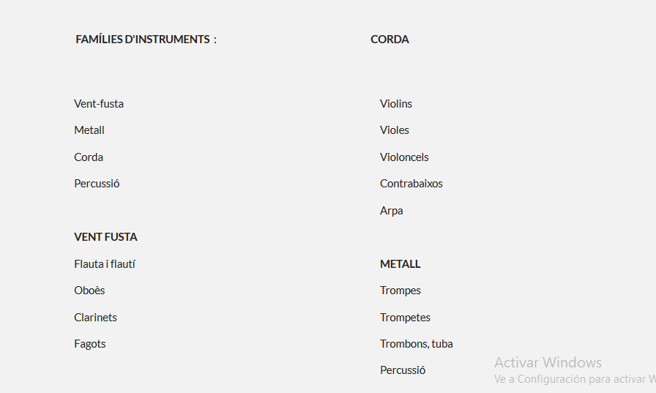Select Contrabaixos in the string list
Screen dimensions: 656x393
tap(411, 184)
